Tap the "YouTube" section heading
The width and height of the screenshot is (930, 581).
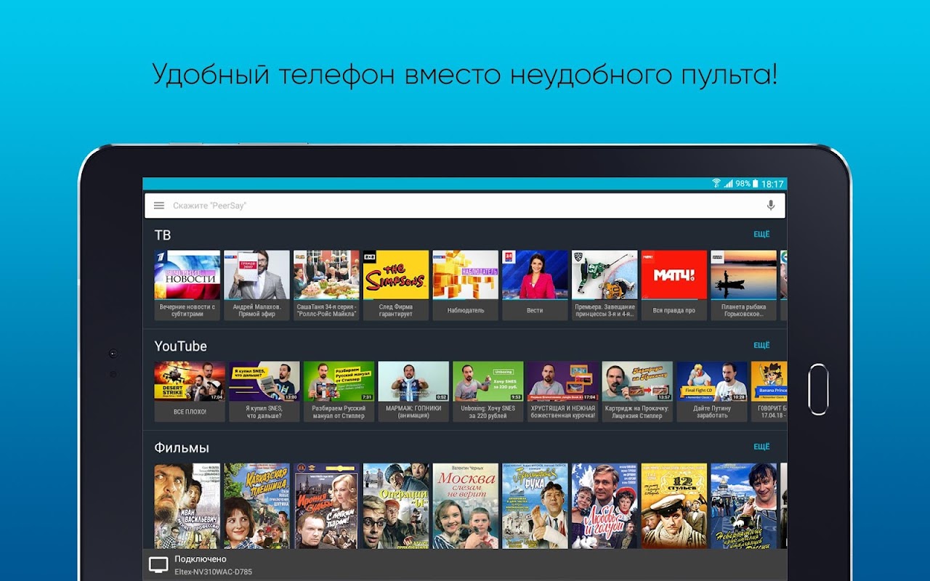point(181,346)
